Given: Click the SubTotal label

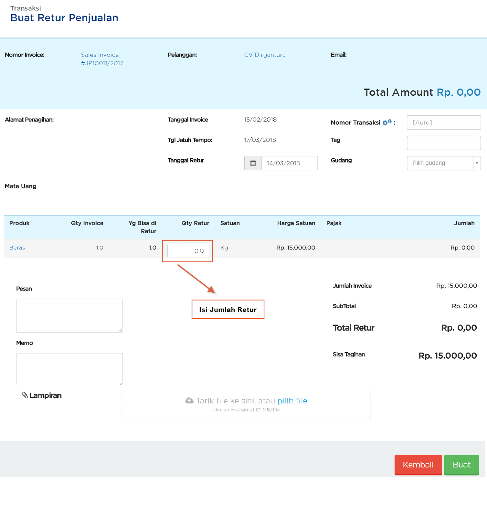Looking at the screenshot, I should pyautogui.click(x=344, y=306).
